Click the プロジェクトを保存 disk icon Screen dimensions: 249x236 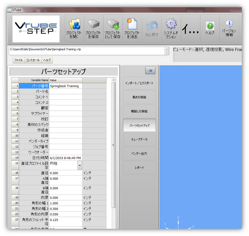[x=93, y=25]
